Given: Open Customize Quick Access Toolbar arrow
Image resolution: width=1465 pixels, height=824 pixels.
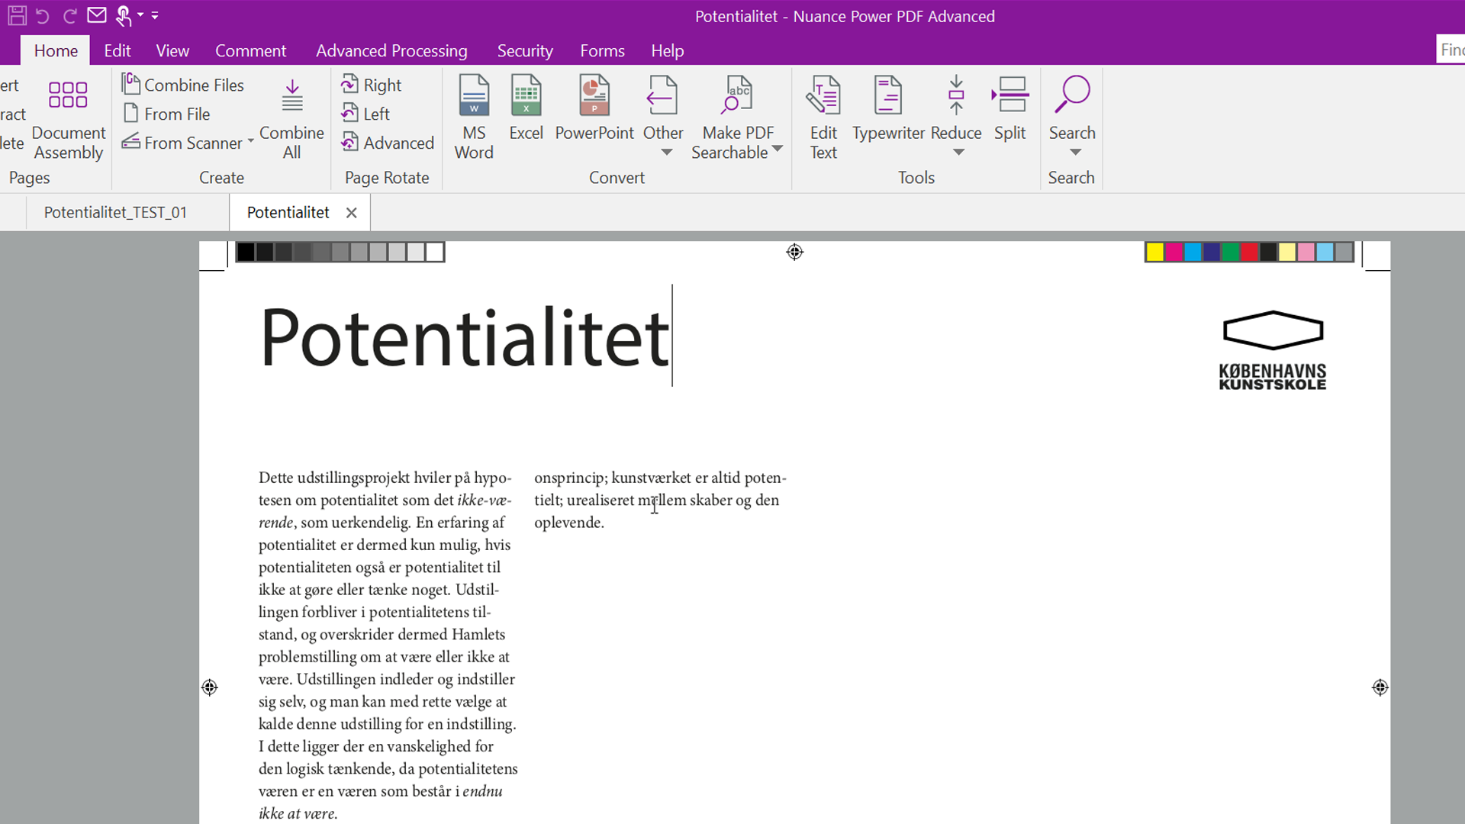Looking at the screenshot, I should click(x=155, y=15).
